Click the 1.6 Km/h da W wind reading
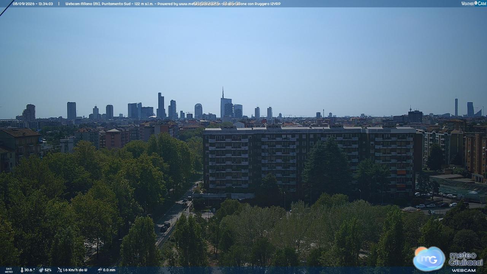This screenshot has height=274, width=487. pyautogui.click(x=75, y=270)
